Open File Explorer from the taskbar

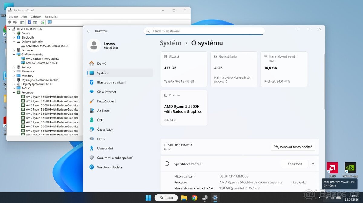(x=184, y=198)
